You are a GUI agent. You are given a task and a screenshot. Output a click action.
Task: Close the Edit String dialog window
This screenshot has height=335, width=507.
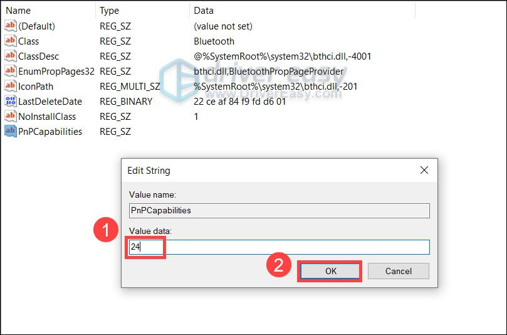coord(424,170)
